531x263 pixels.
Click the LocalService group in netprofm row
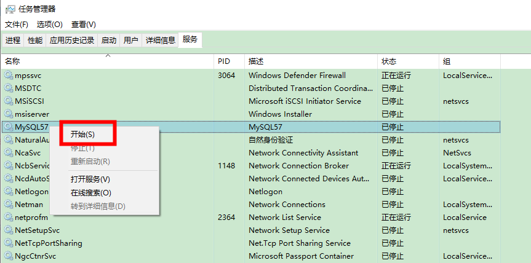click(465, 218)
